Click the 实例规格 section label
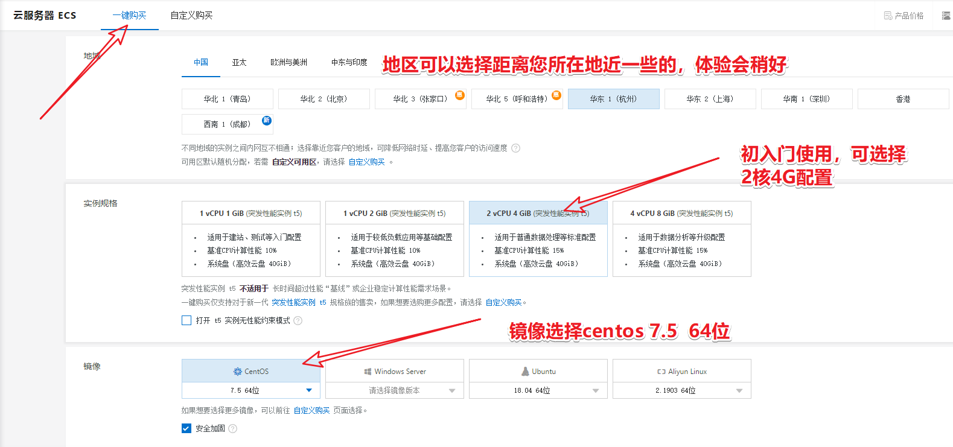This screenshot has height=447, width=953. point(100,203)
